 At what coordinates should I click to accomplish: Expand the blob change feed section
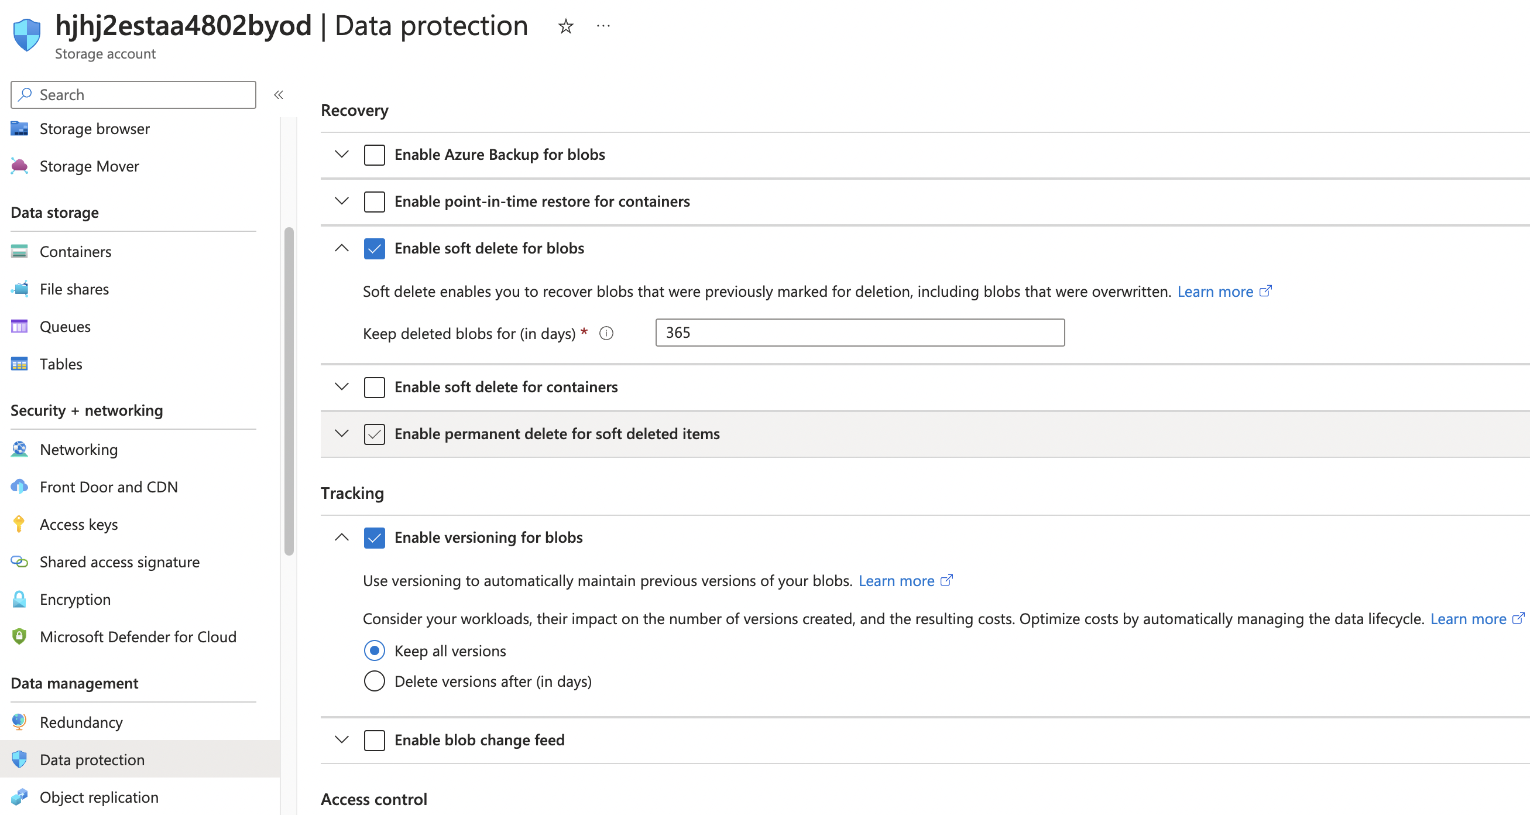(x=341, y=740)
